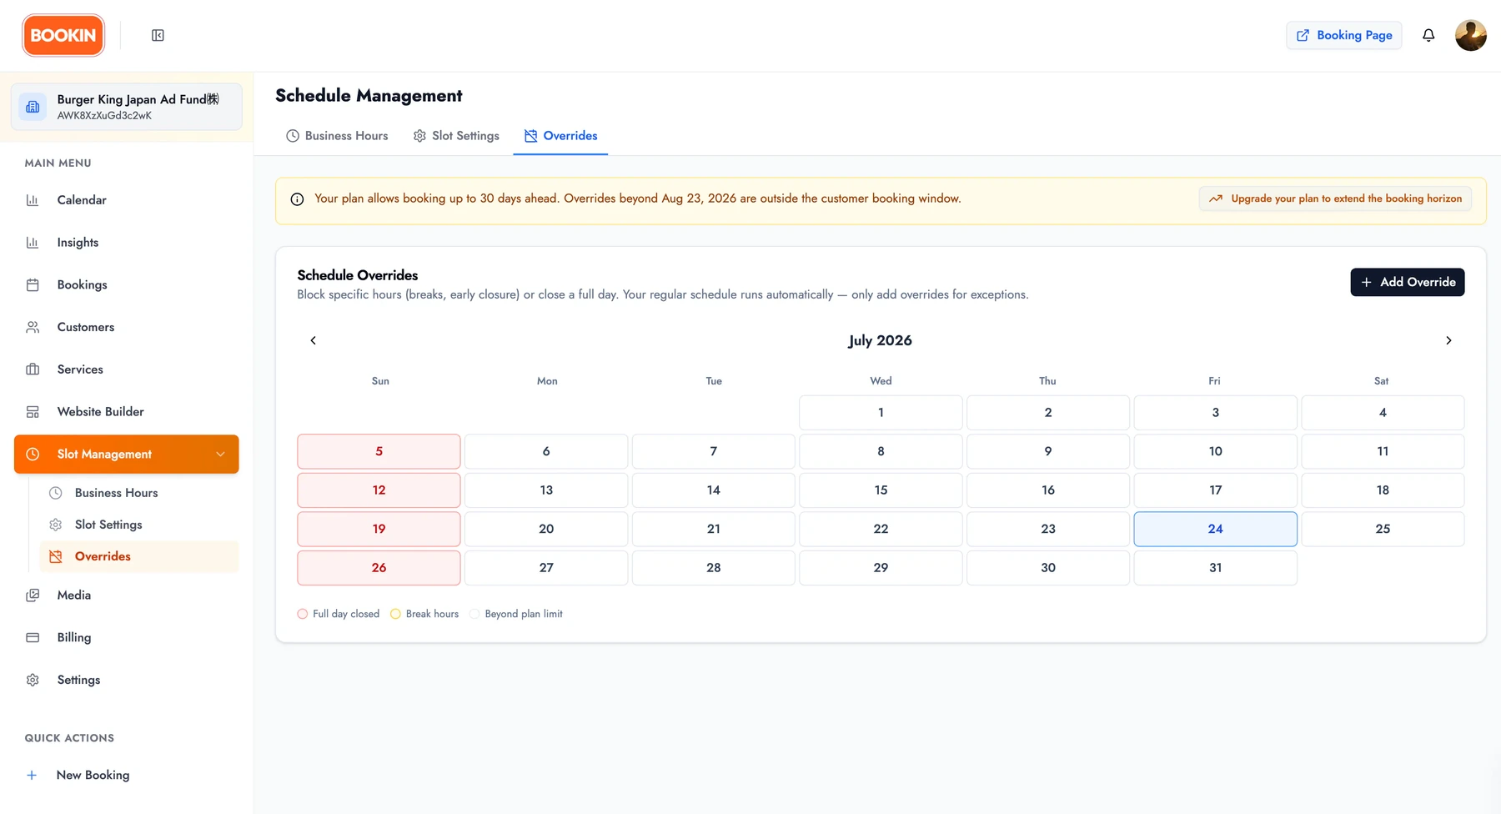Select Overrides in sidebar submenu
Screen dimensions: 1501x814
139,556
